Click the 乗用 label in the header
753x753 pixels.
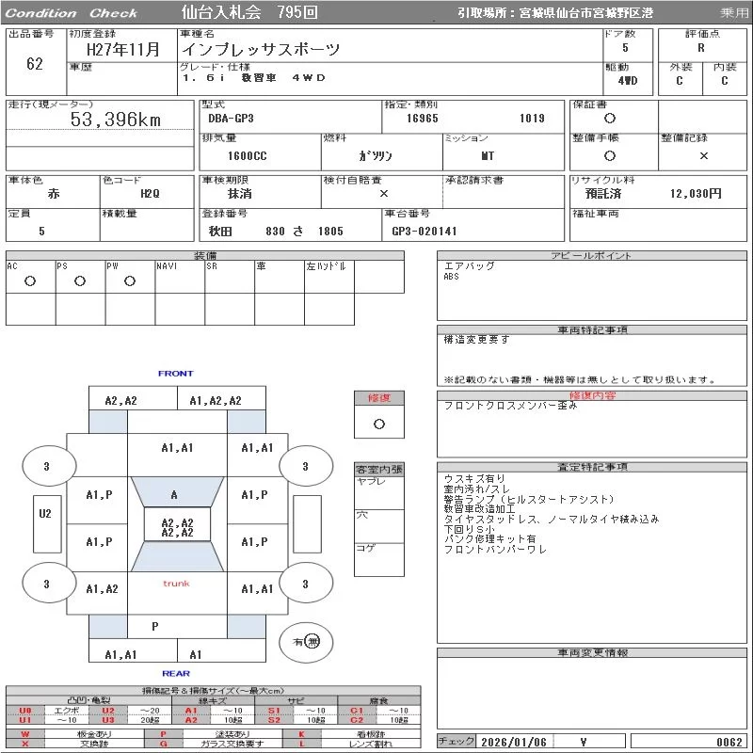point(734,13)
